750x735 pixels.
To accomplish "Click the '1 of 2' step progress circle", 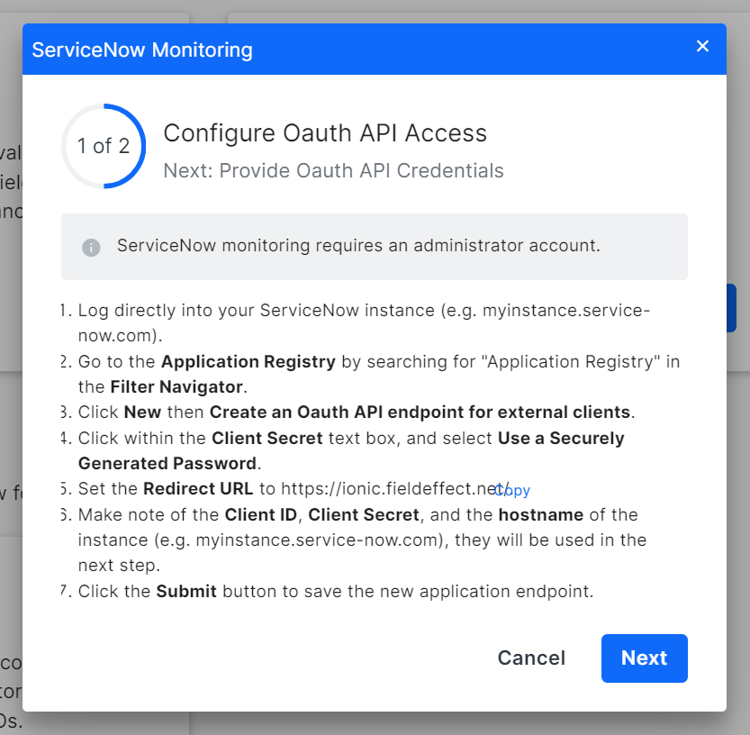I will pyautogui.click(x=104, y=146).
